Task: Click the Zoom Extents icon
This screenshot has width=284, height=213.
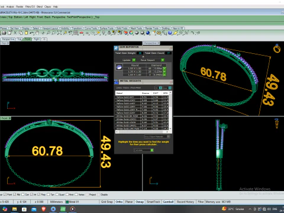Action: point(59,33)
